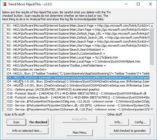Open the Info... dialog
Screen dimensions: 157x140
119,122
